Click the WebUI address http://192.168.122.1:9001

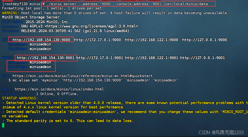152,58
